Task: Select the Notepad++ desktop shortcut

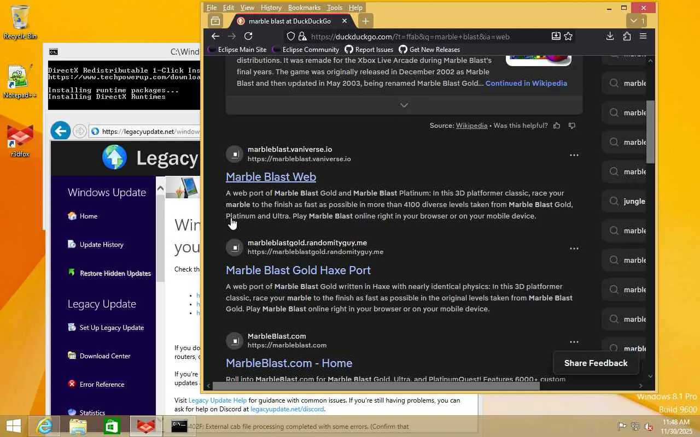Action: [20, 82]
